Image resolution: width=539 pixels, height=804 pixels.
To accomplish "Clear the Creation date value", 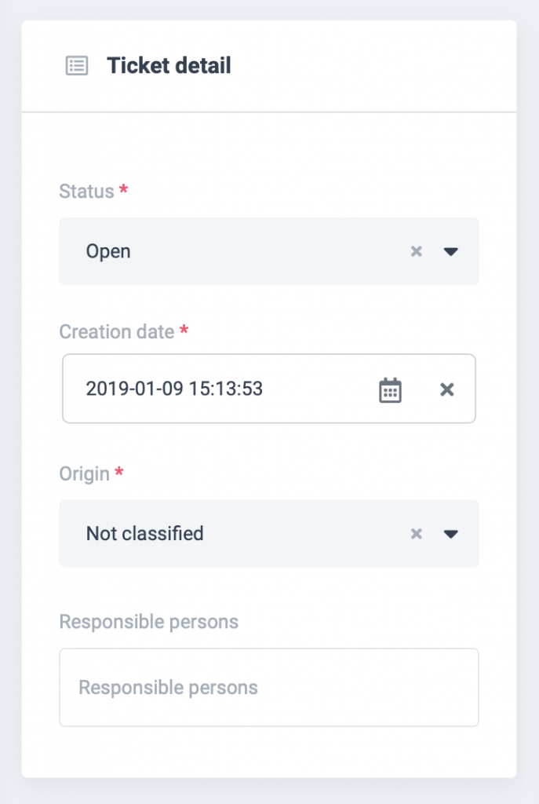I will pyautogui.click(x=446, y=389).
